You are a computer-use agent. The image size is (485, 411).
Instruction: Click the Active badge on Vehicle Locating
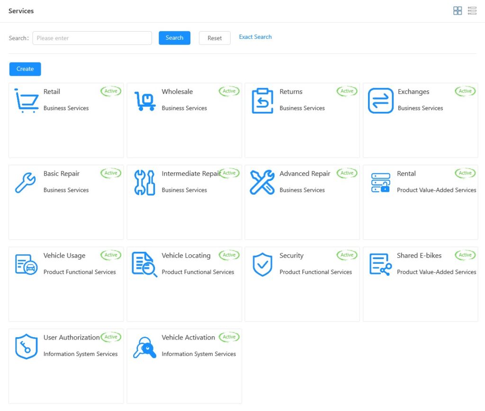tap(229, 255)
